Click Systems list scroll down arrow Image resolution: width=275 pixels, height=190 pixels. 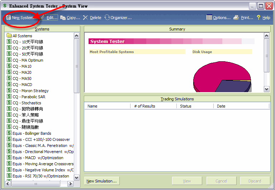[x=77, y=177]
